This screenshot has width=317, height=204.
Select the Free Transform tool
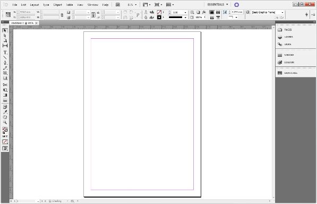tap(5, 90)
